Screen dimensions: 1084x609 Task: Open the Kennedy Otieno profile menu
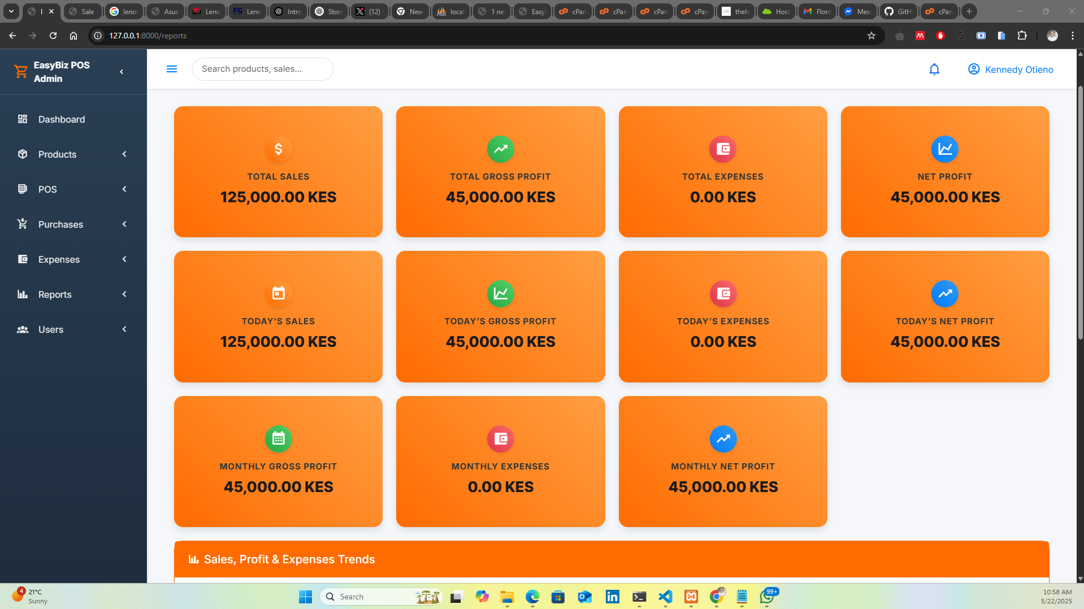tap(1011, 69)
